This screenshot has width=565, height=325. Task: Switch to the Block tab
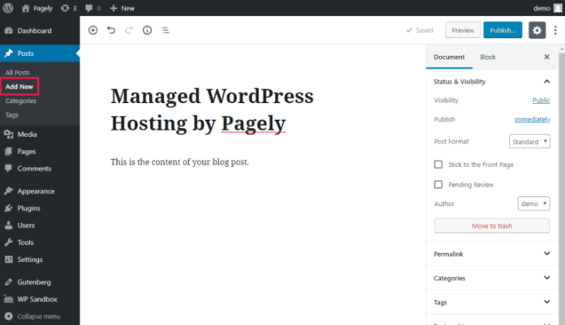488,57
